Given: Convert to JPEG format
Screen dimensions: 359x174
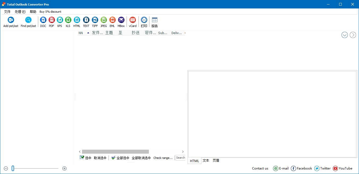Looking at the screenshot, I should [103, 22].
